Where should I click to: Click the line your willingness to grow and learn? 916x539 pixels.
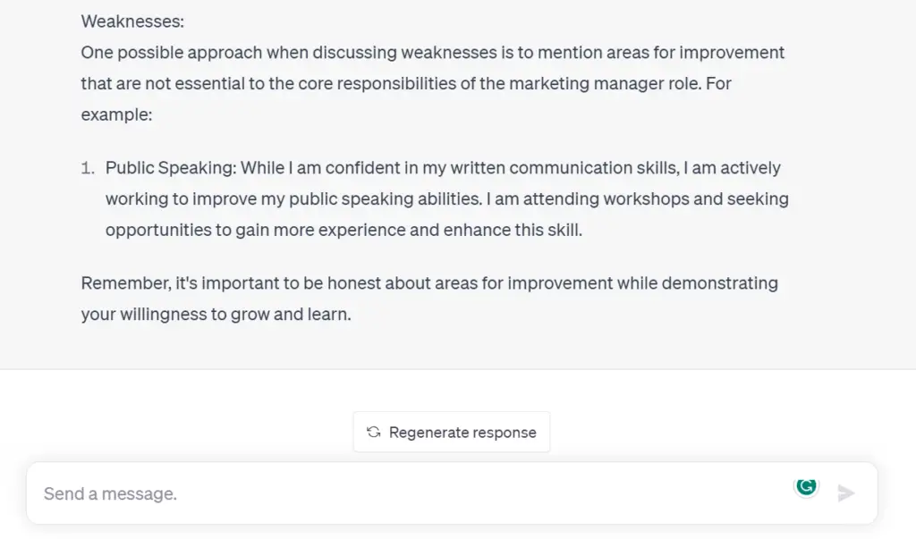pos(216,314)
